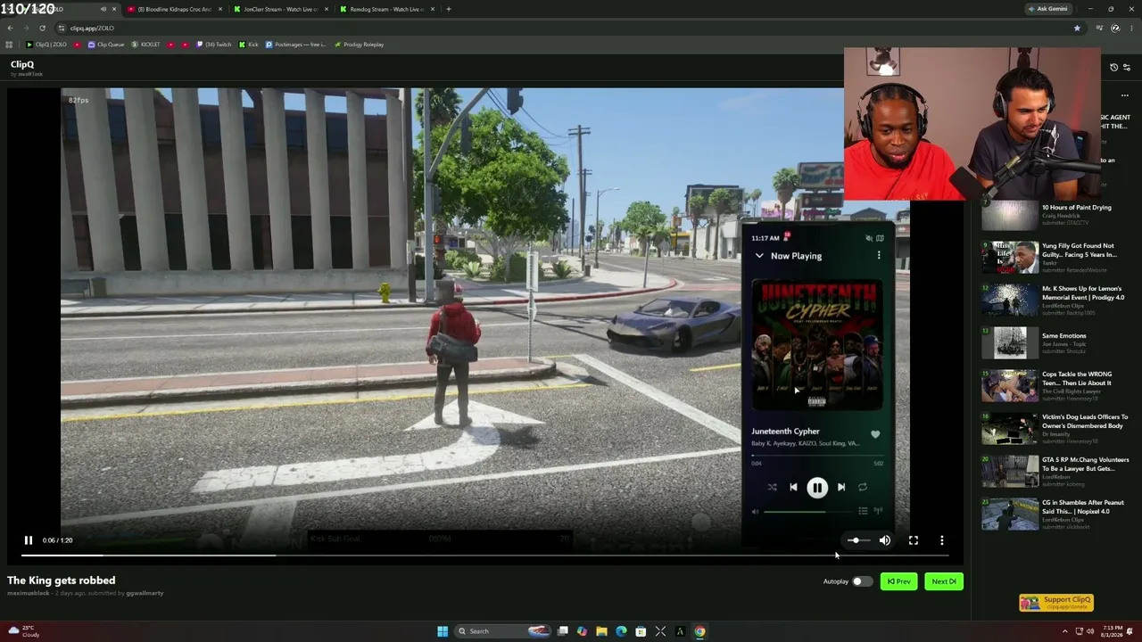1142x642 pixels.
Task: Toggle the Autoplay switch
Action: [861, 581]
